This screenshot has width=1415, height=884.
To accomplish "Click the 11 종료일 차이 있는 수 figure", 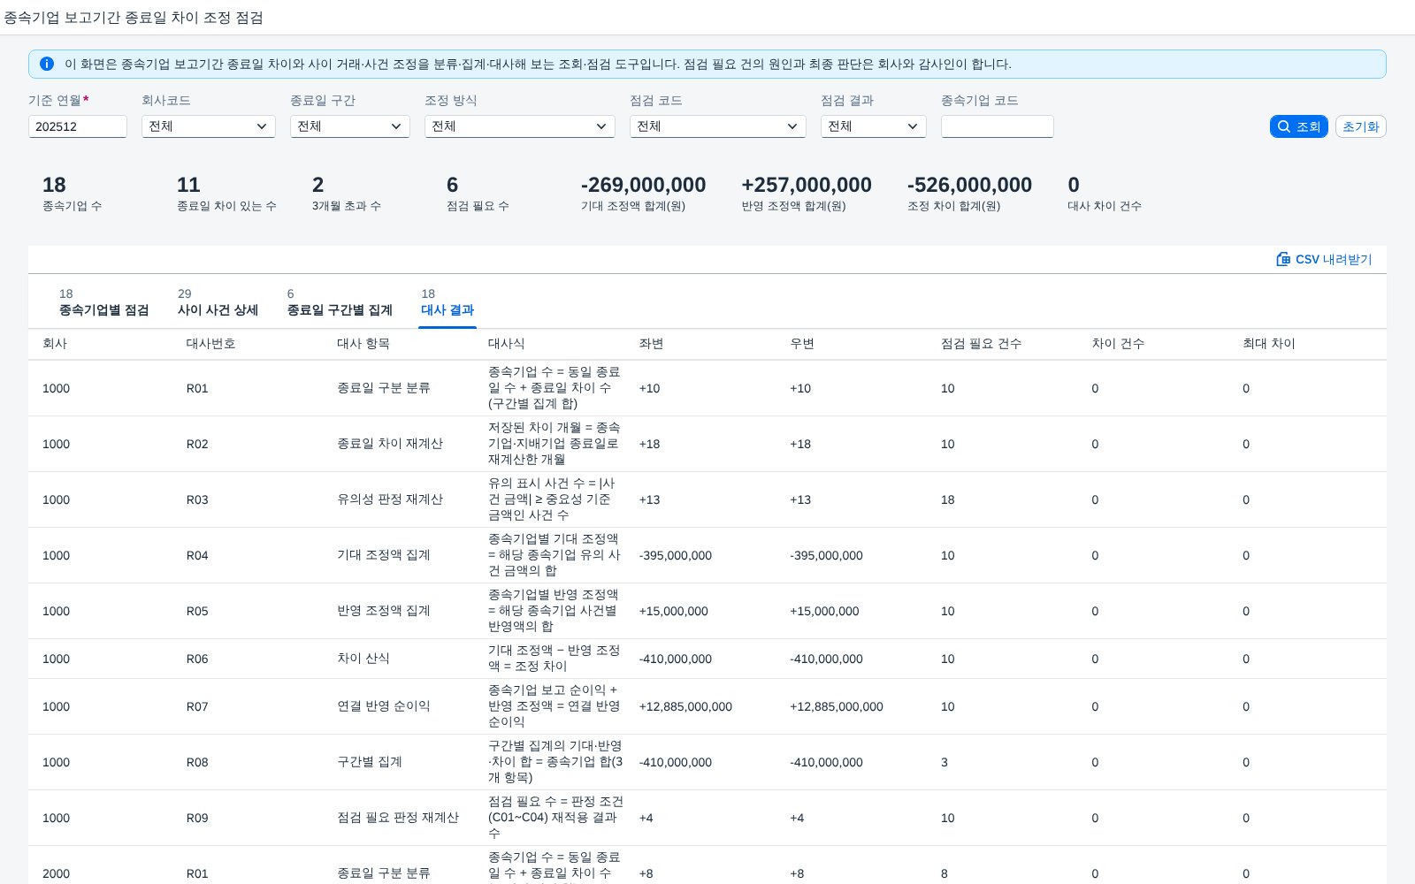I will click(x=188, y=185).
